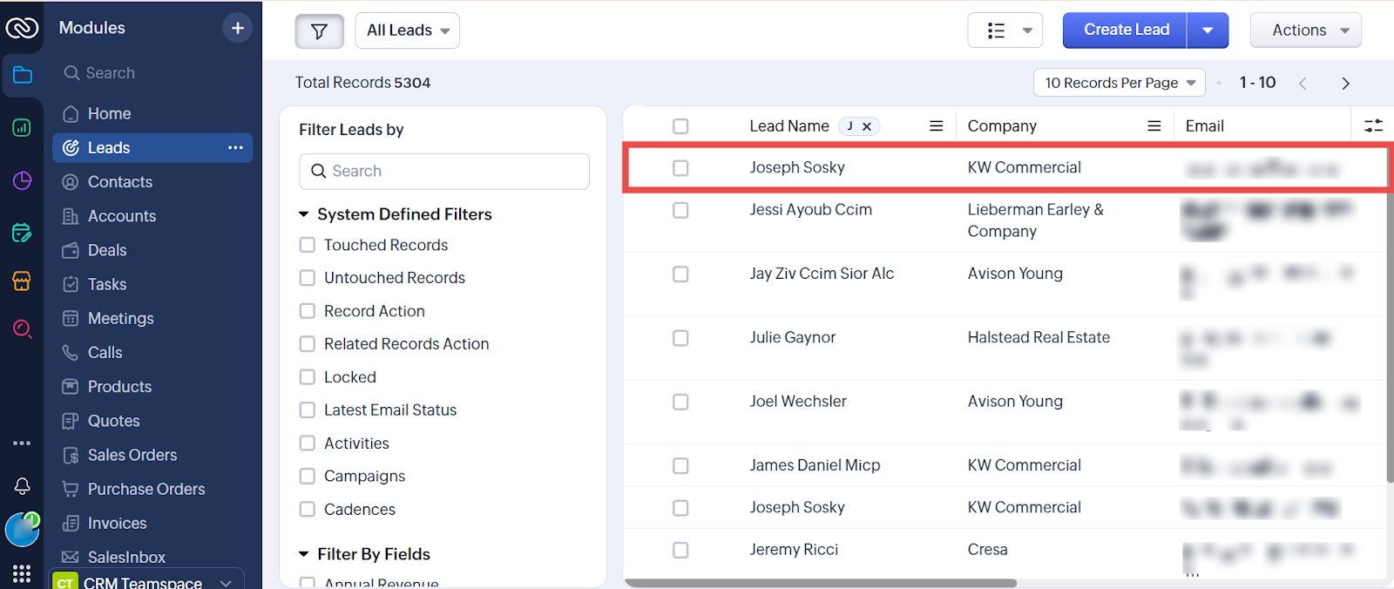Click the Create Lead button
This screenshot has height=589, width=1394.
[1125, 30]
